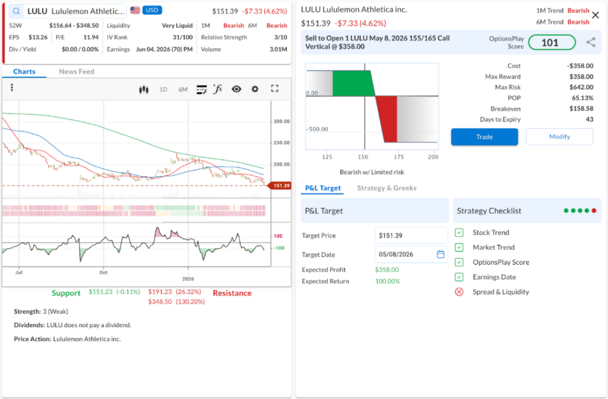This screenshot has height=399, width=608.
Task: Open the 1D chart interval dropdown
Action: click(x=163, y=89)
